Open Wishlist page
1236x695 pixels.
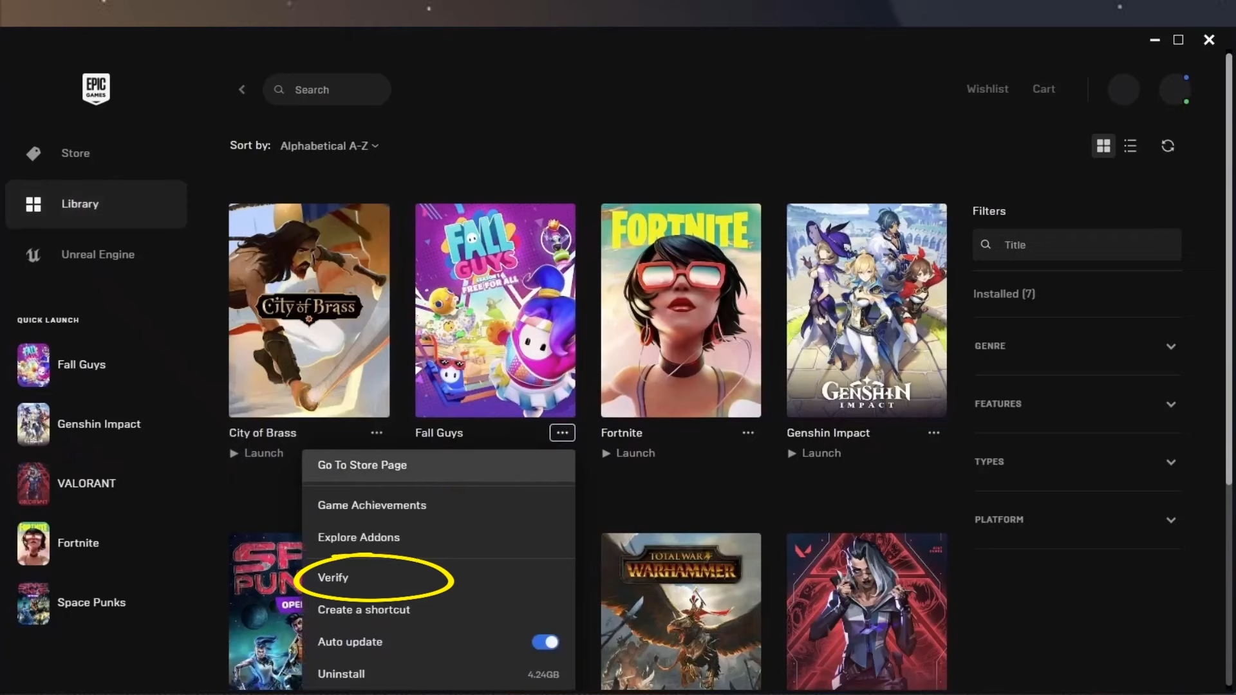988,88
